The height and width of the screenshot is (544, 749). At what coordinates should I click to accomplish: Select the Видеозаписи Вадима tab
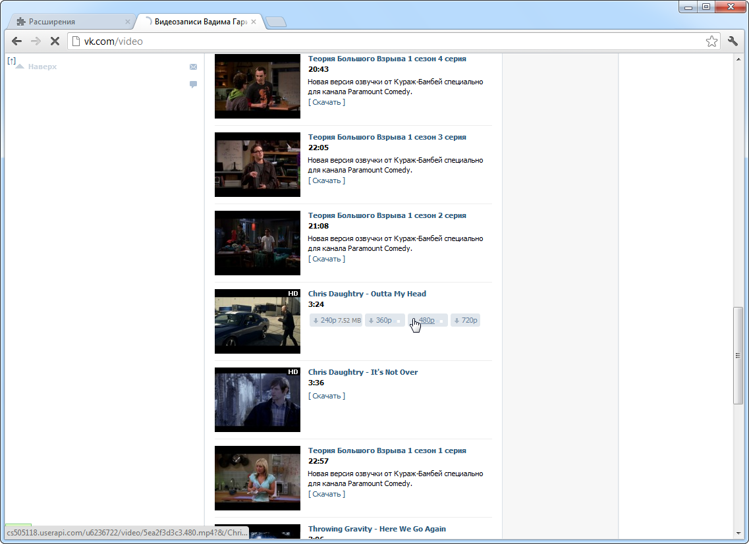(200, 22)
